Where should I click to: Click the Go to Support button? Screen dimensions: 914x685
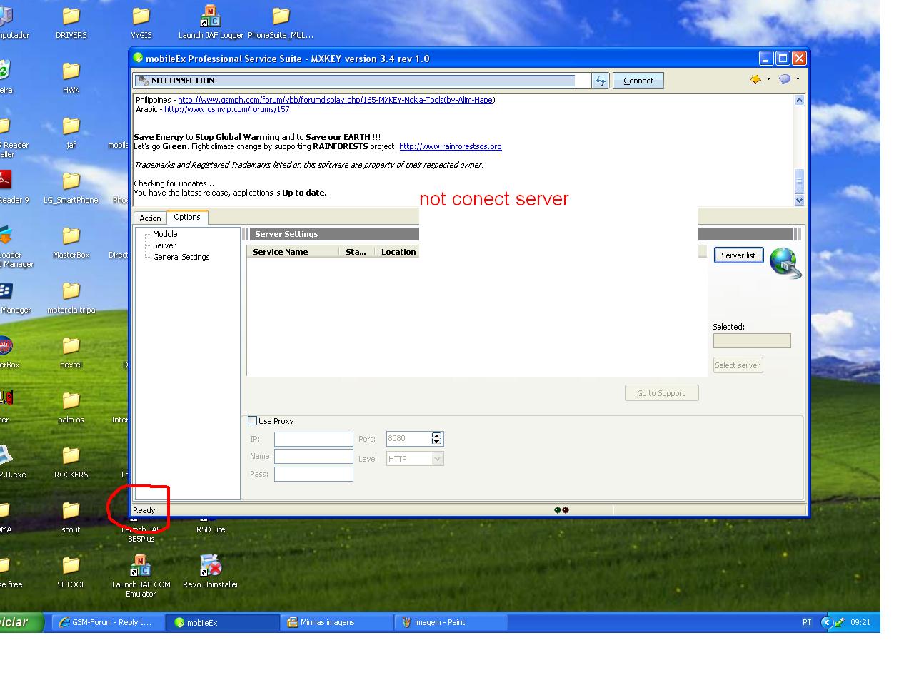point(661,393)
